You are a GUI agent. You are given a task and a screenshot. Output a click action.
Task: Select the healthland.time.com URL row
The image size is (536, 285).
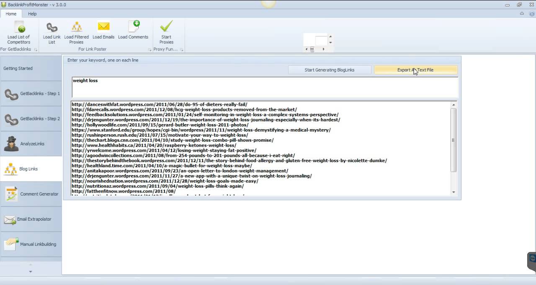pyautogui.click(x=162, y=165)
